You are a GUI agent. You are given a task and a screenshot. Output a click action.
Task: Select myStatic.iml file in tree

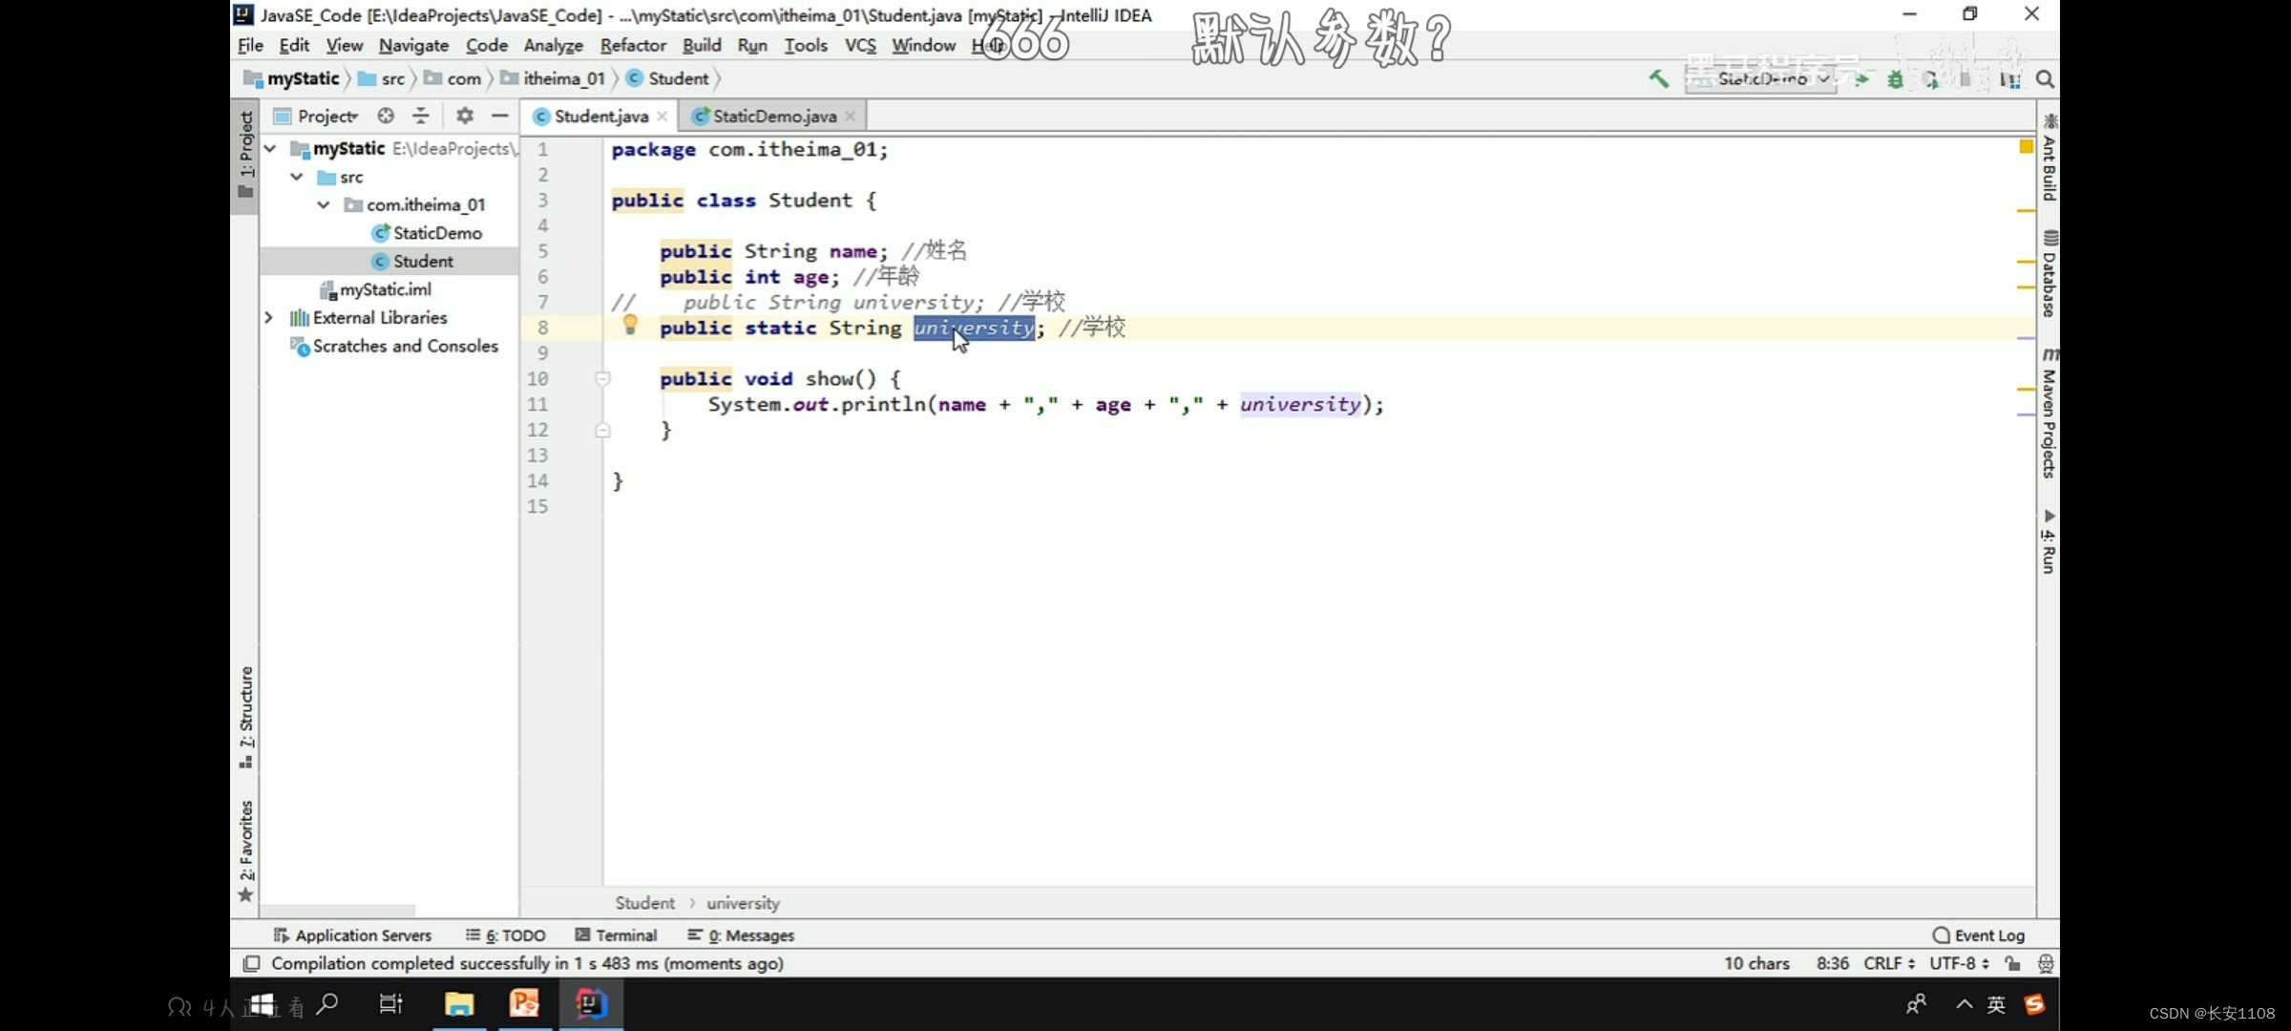coord(375,289)
